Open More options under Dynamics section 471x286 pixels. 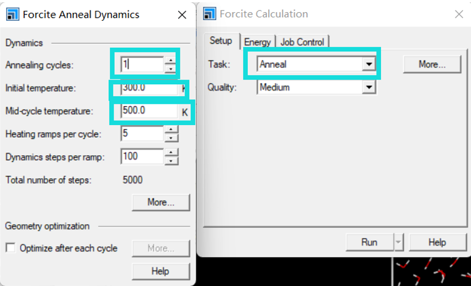161,202
